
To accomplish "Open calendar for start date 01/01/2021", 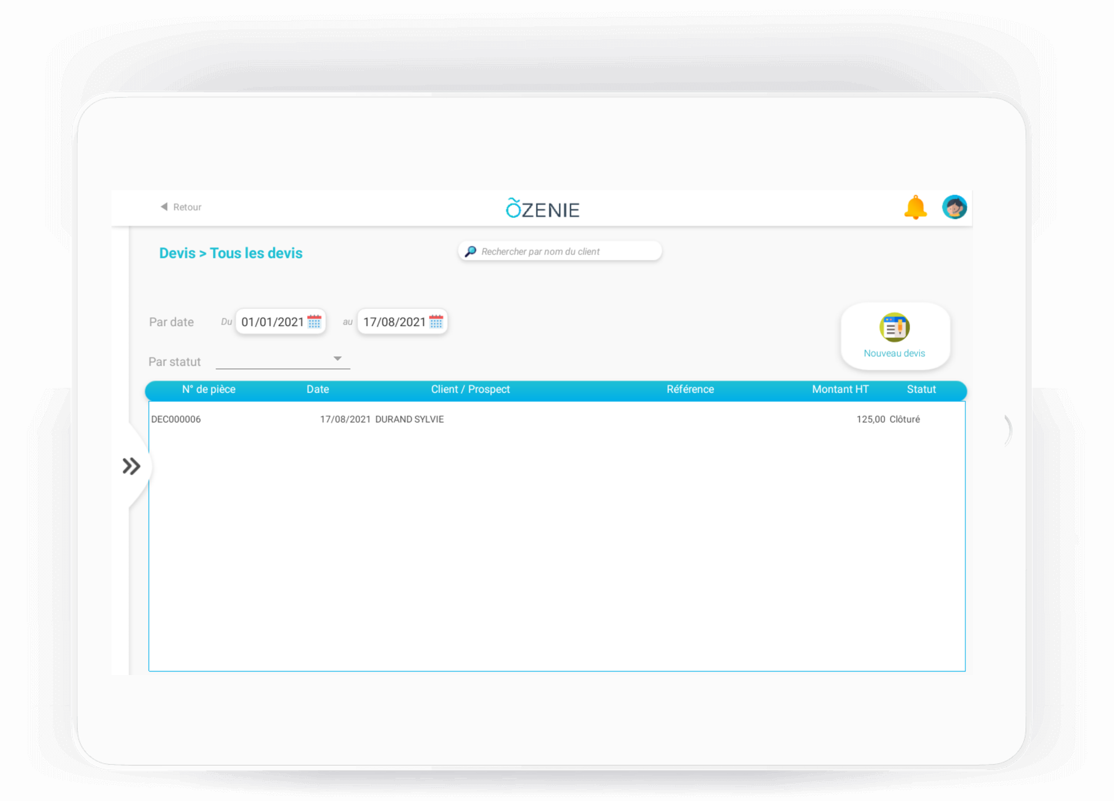I will point(315,321).
